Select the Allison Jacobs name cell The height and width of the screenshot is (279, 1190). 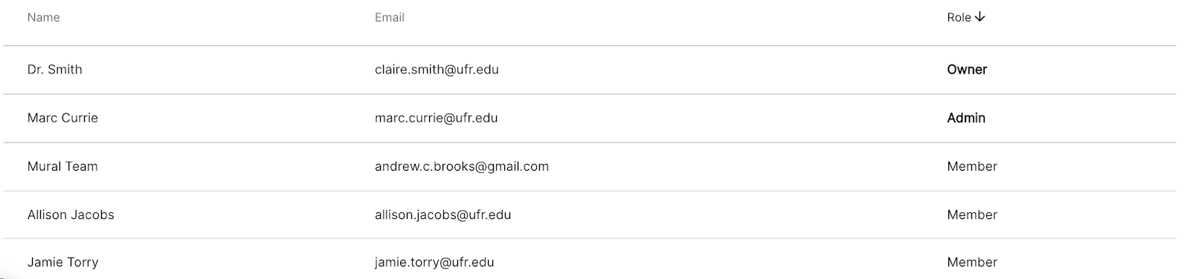tap(71, 214)
